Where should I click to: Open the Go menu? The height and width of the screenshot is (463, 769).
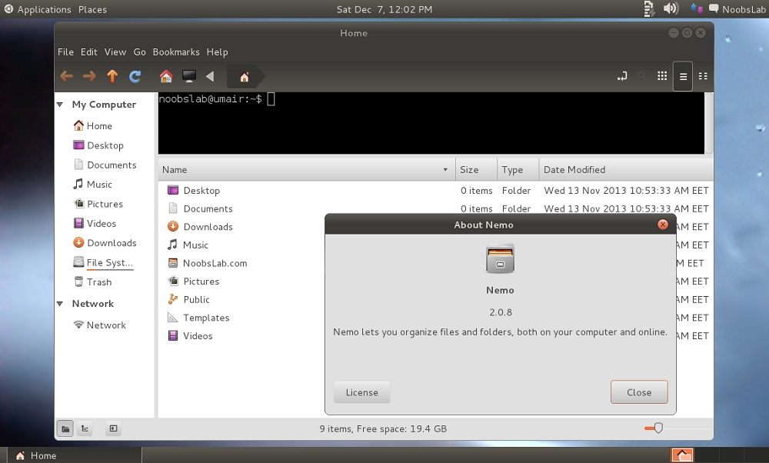(139, 52)
